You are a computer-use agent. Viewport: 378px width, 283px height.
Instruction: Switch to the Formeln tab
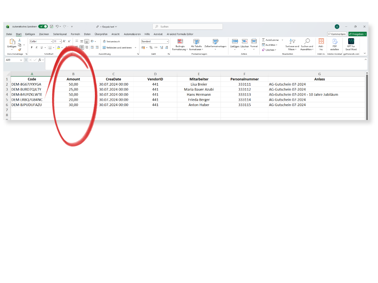[x=76, y=34]
